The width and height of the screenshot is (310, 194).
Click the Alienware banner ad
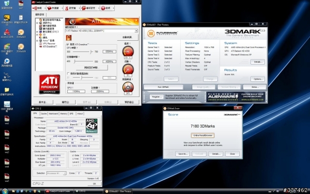(x=235, y=97)
